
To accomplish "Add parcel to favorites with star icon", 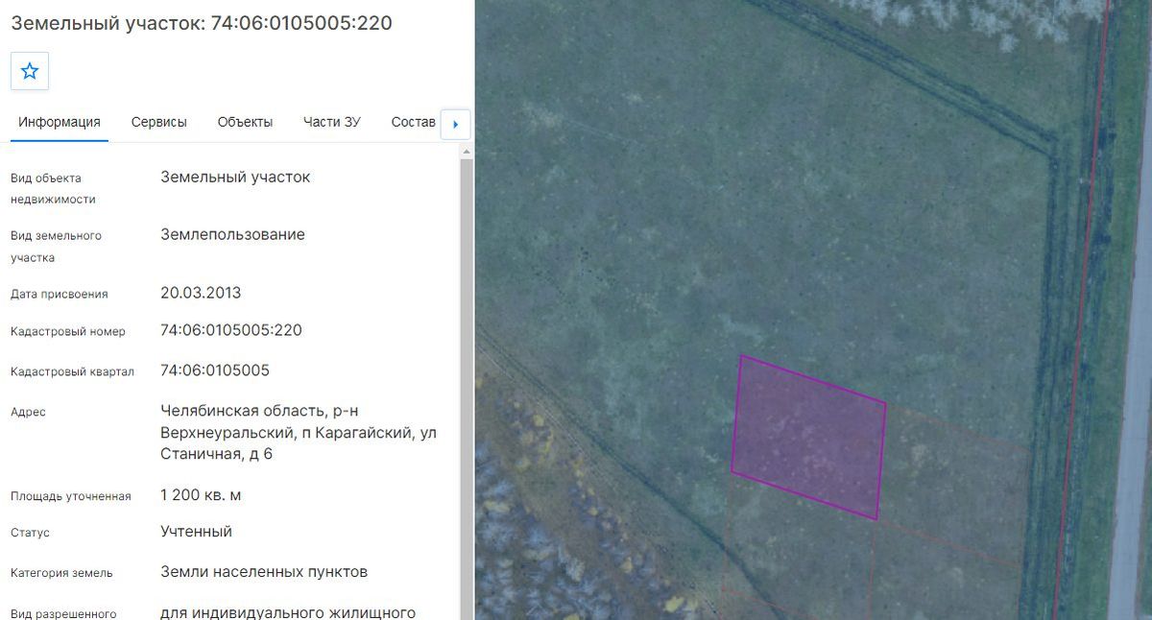I will [x=30, y=71].
